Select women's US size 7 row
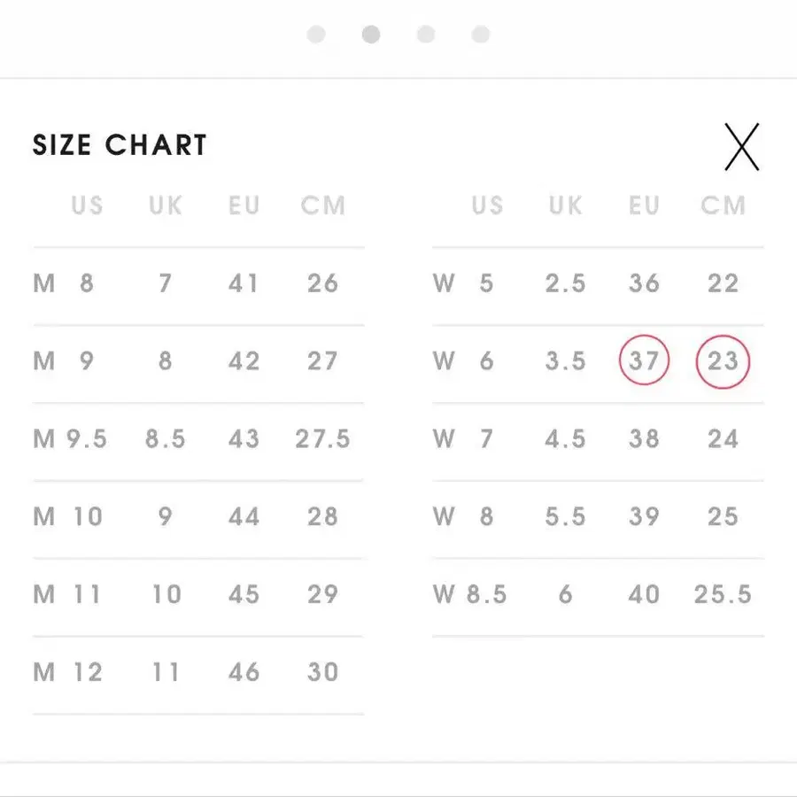Viewport: 797px width, 797px height. point(598,440)
